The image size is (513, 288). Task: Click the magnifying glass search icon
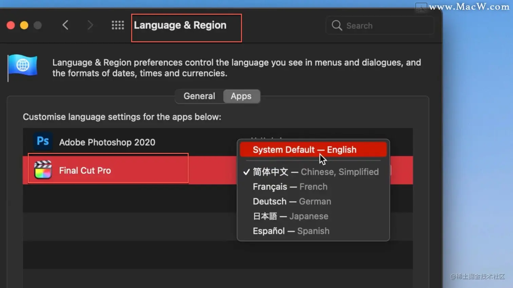pos(337,25)
